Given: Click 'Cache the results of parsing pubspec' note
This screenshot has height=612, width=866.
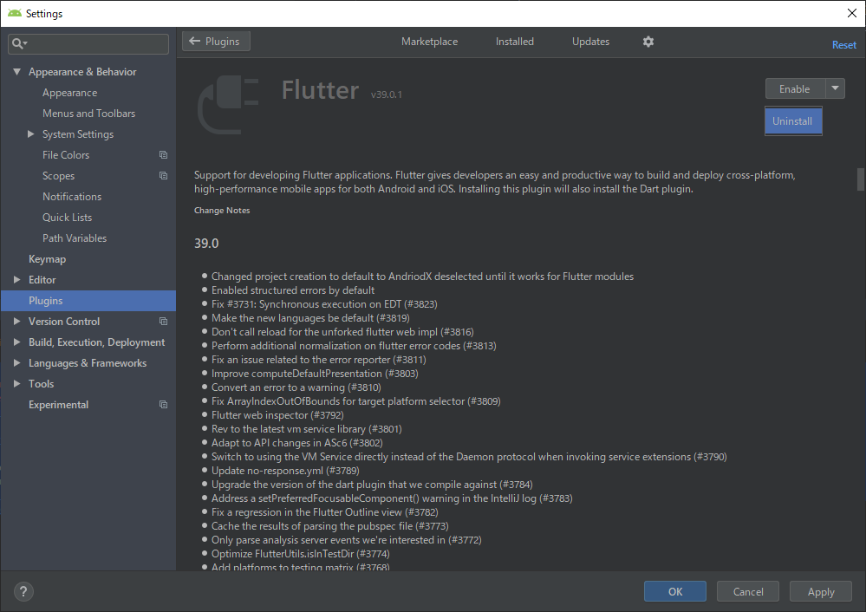Looking at the screenshot, I should click(329, 526).
